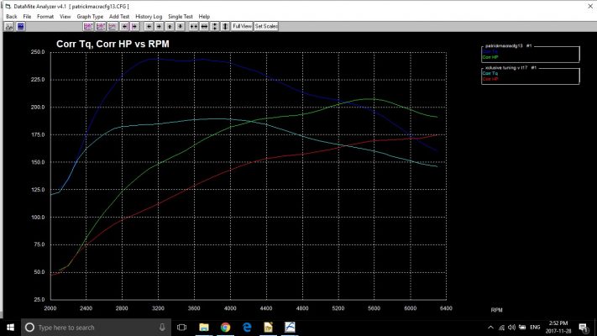
Task: Click the third graph-line style toolbar icon
Action: tap(113, 26)
